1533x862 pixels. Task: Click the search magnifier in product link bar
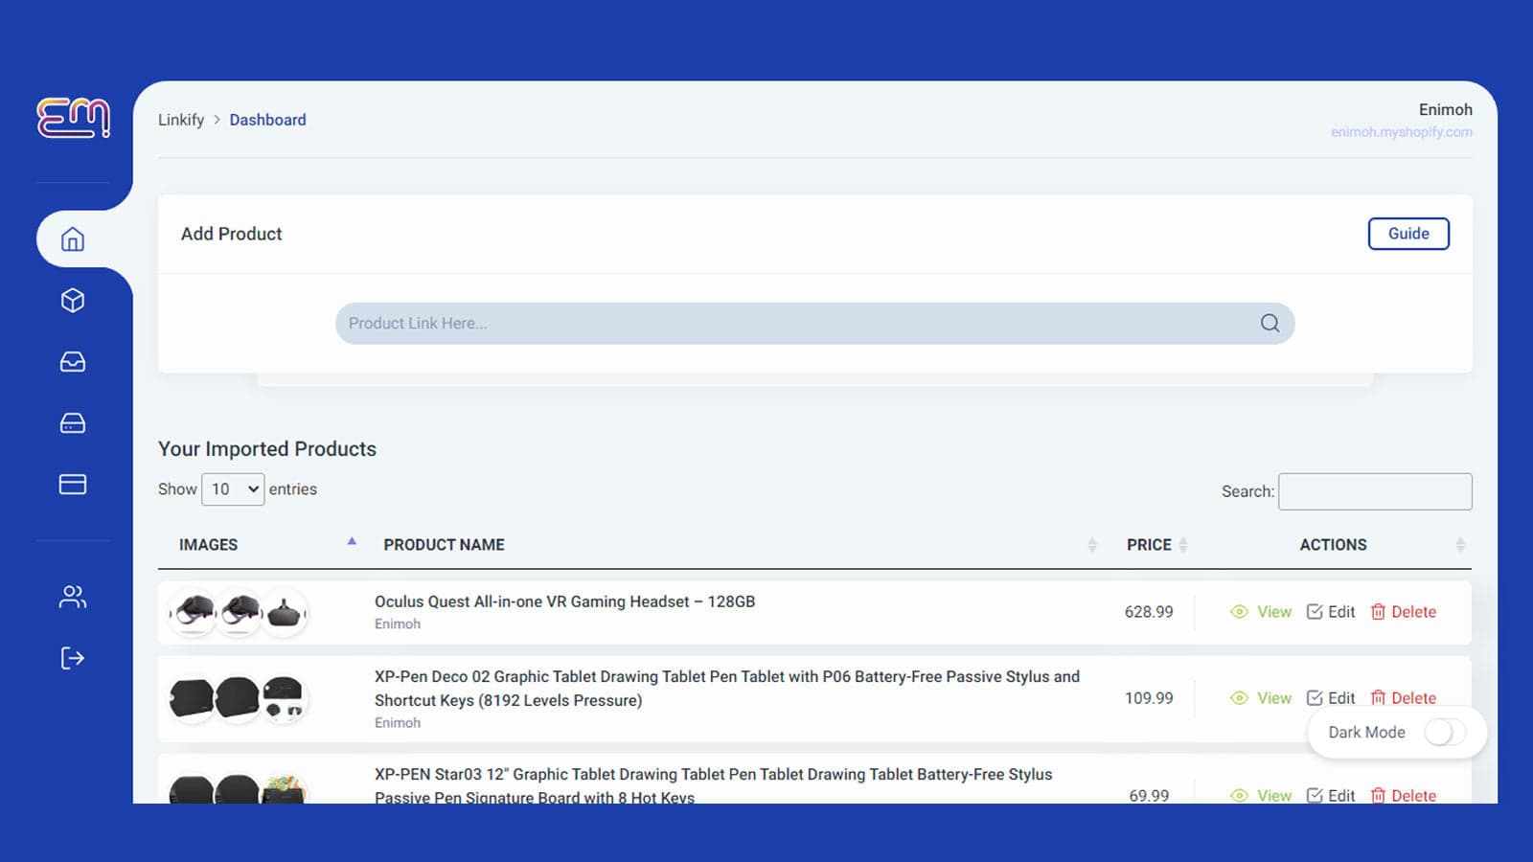pyautogui.click(x=1270, y=323)
